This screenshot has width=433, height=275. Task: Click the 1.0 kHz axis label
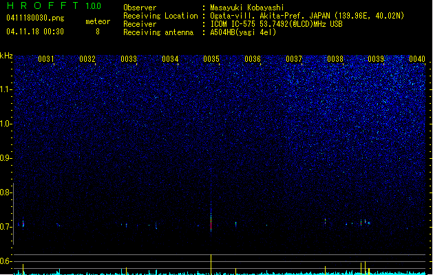point(6,124)
